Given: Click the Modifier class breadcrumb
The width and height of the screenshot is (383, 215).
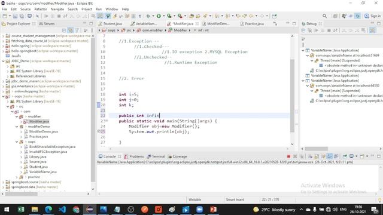Looking at the screenshot, I should (x=178, y=30).
